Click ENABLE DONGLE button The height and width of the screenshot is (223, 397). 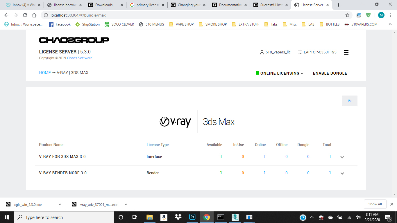[x=330, y=73]
